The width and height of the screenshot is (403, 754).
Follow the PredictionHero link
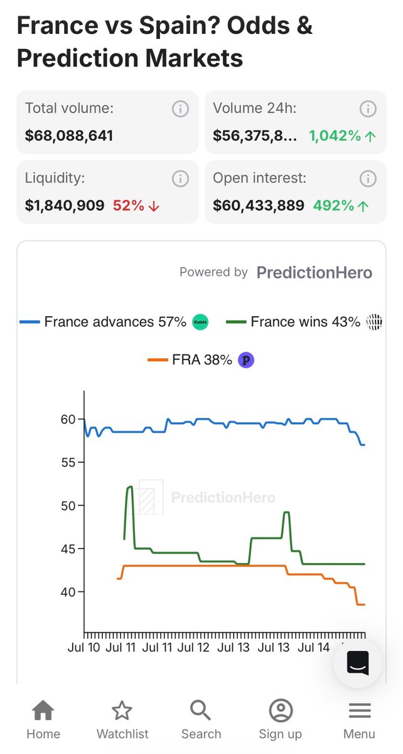314,273
